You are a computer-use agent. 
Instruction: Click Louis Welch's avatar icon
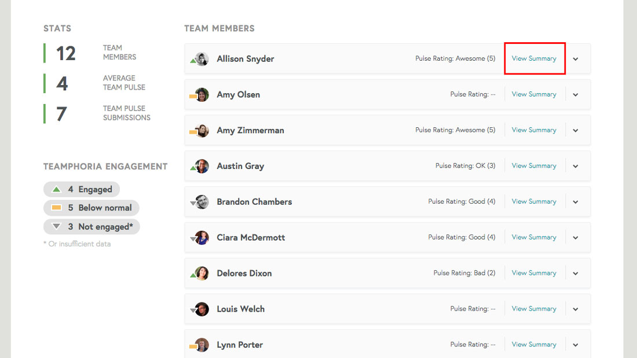tap(202, 309)
